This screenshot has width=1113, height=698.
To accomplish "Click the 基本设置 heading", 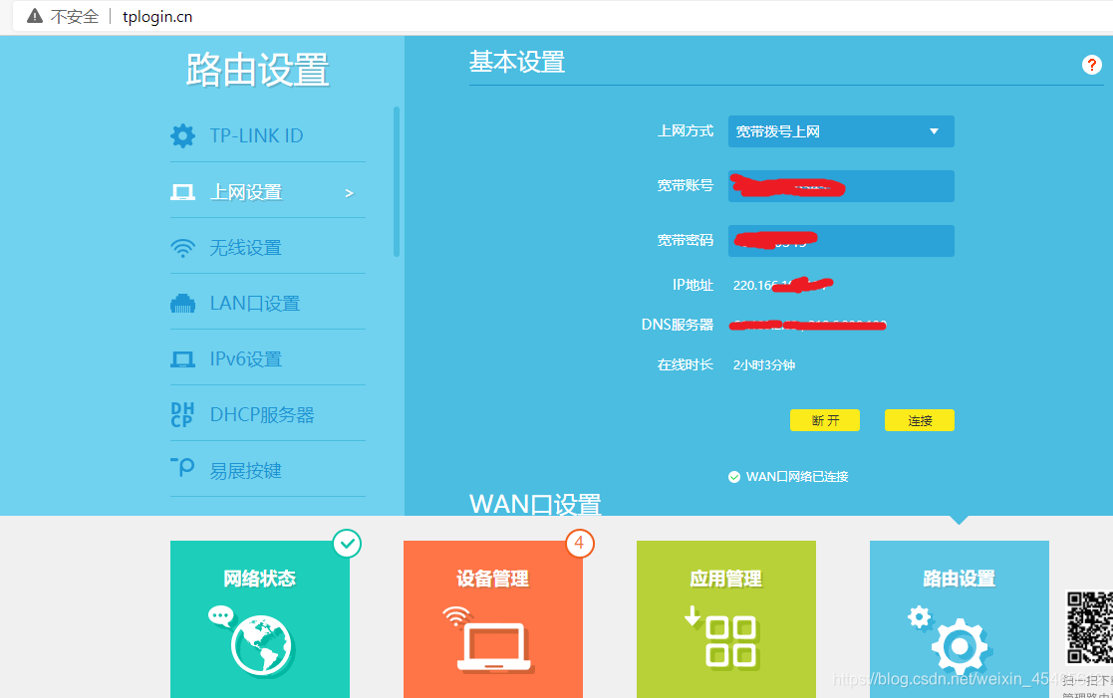I will tap(517, 63).
